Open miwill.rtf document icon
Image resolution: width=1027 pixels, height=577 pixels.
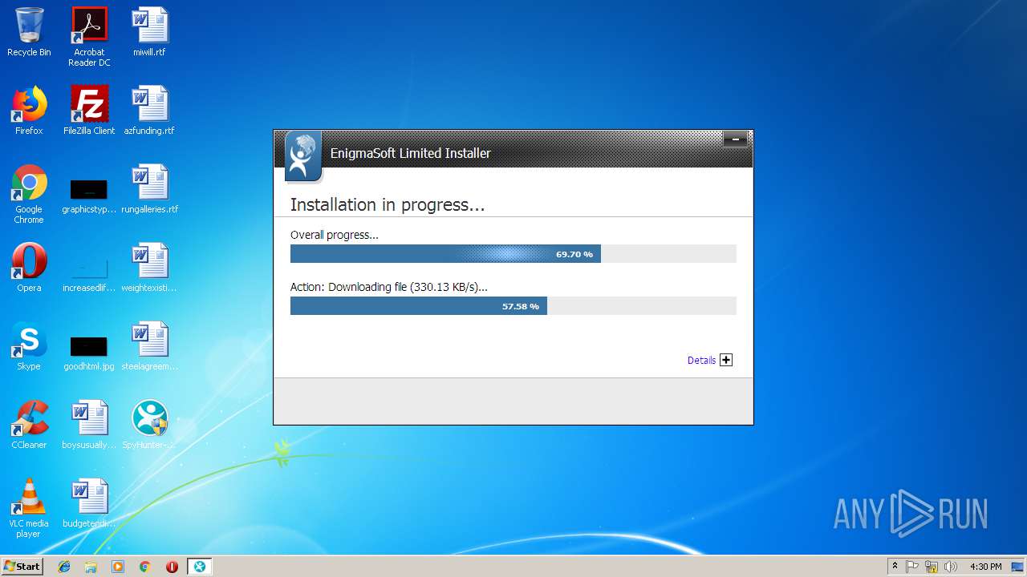click(149, 32)
